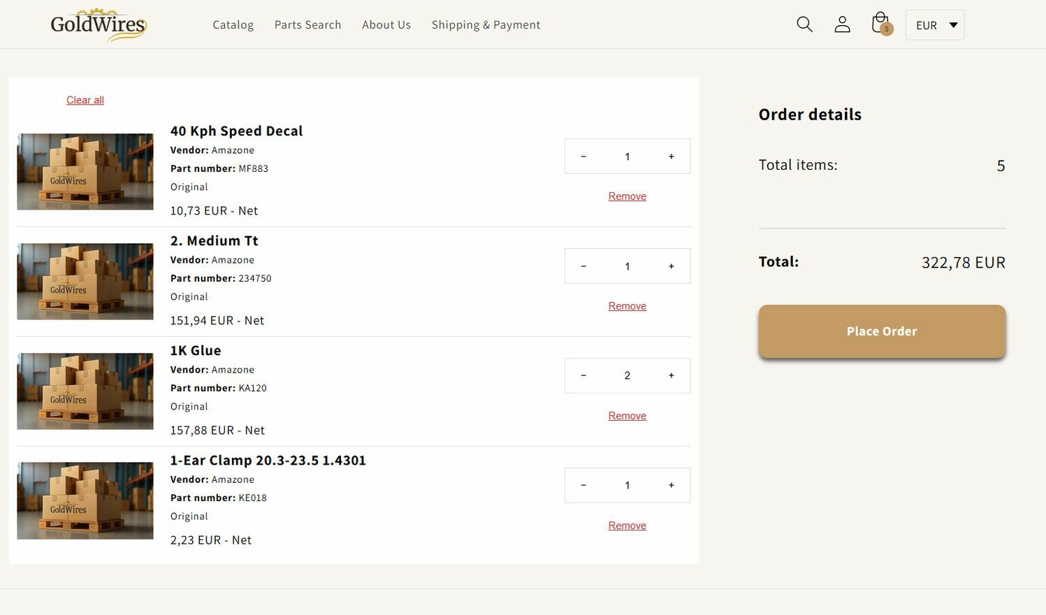Increase quantity of 1K Glue
The image size is (1046, 615).
tap(671, 376)
